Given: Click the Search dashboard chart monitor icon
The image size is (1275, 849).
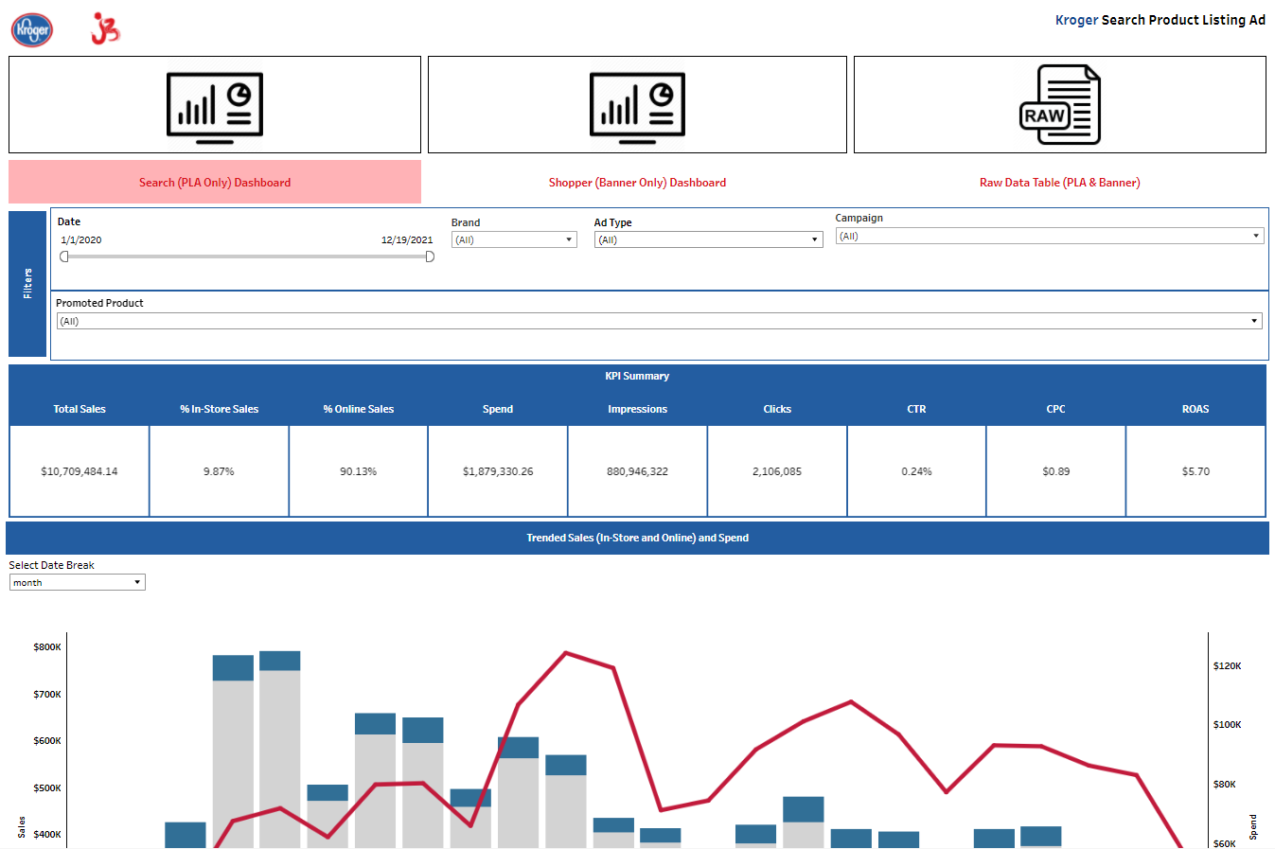Looking at the screenshot, I should click(x=214, y=104).
